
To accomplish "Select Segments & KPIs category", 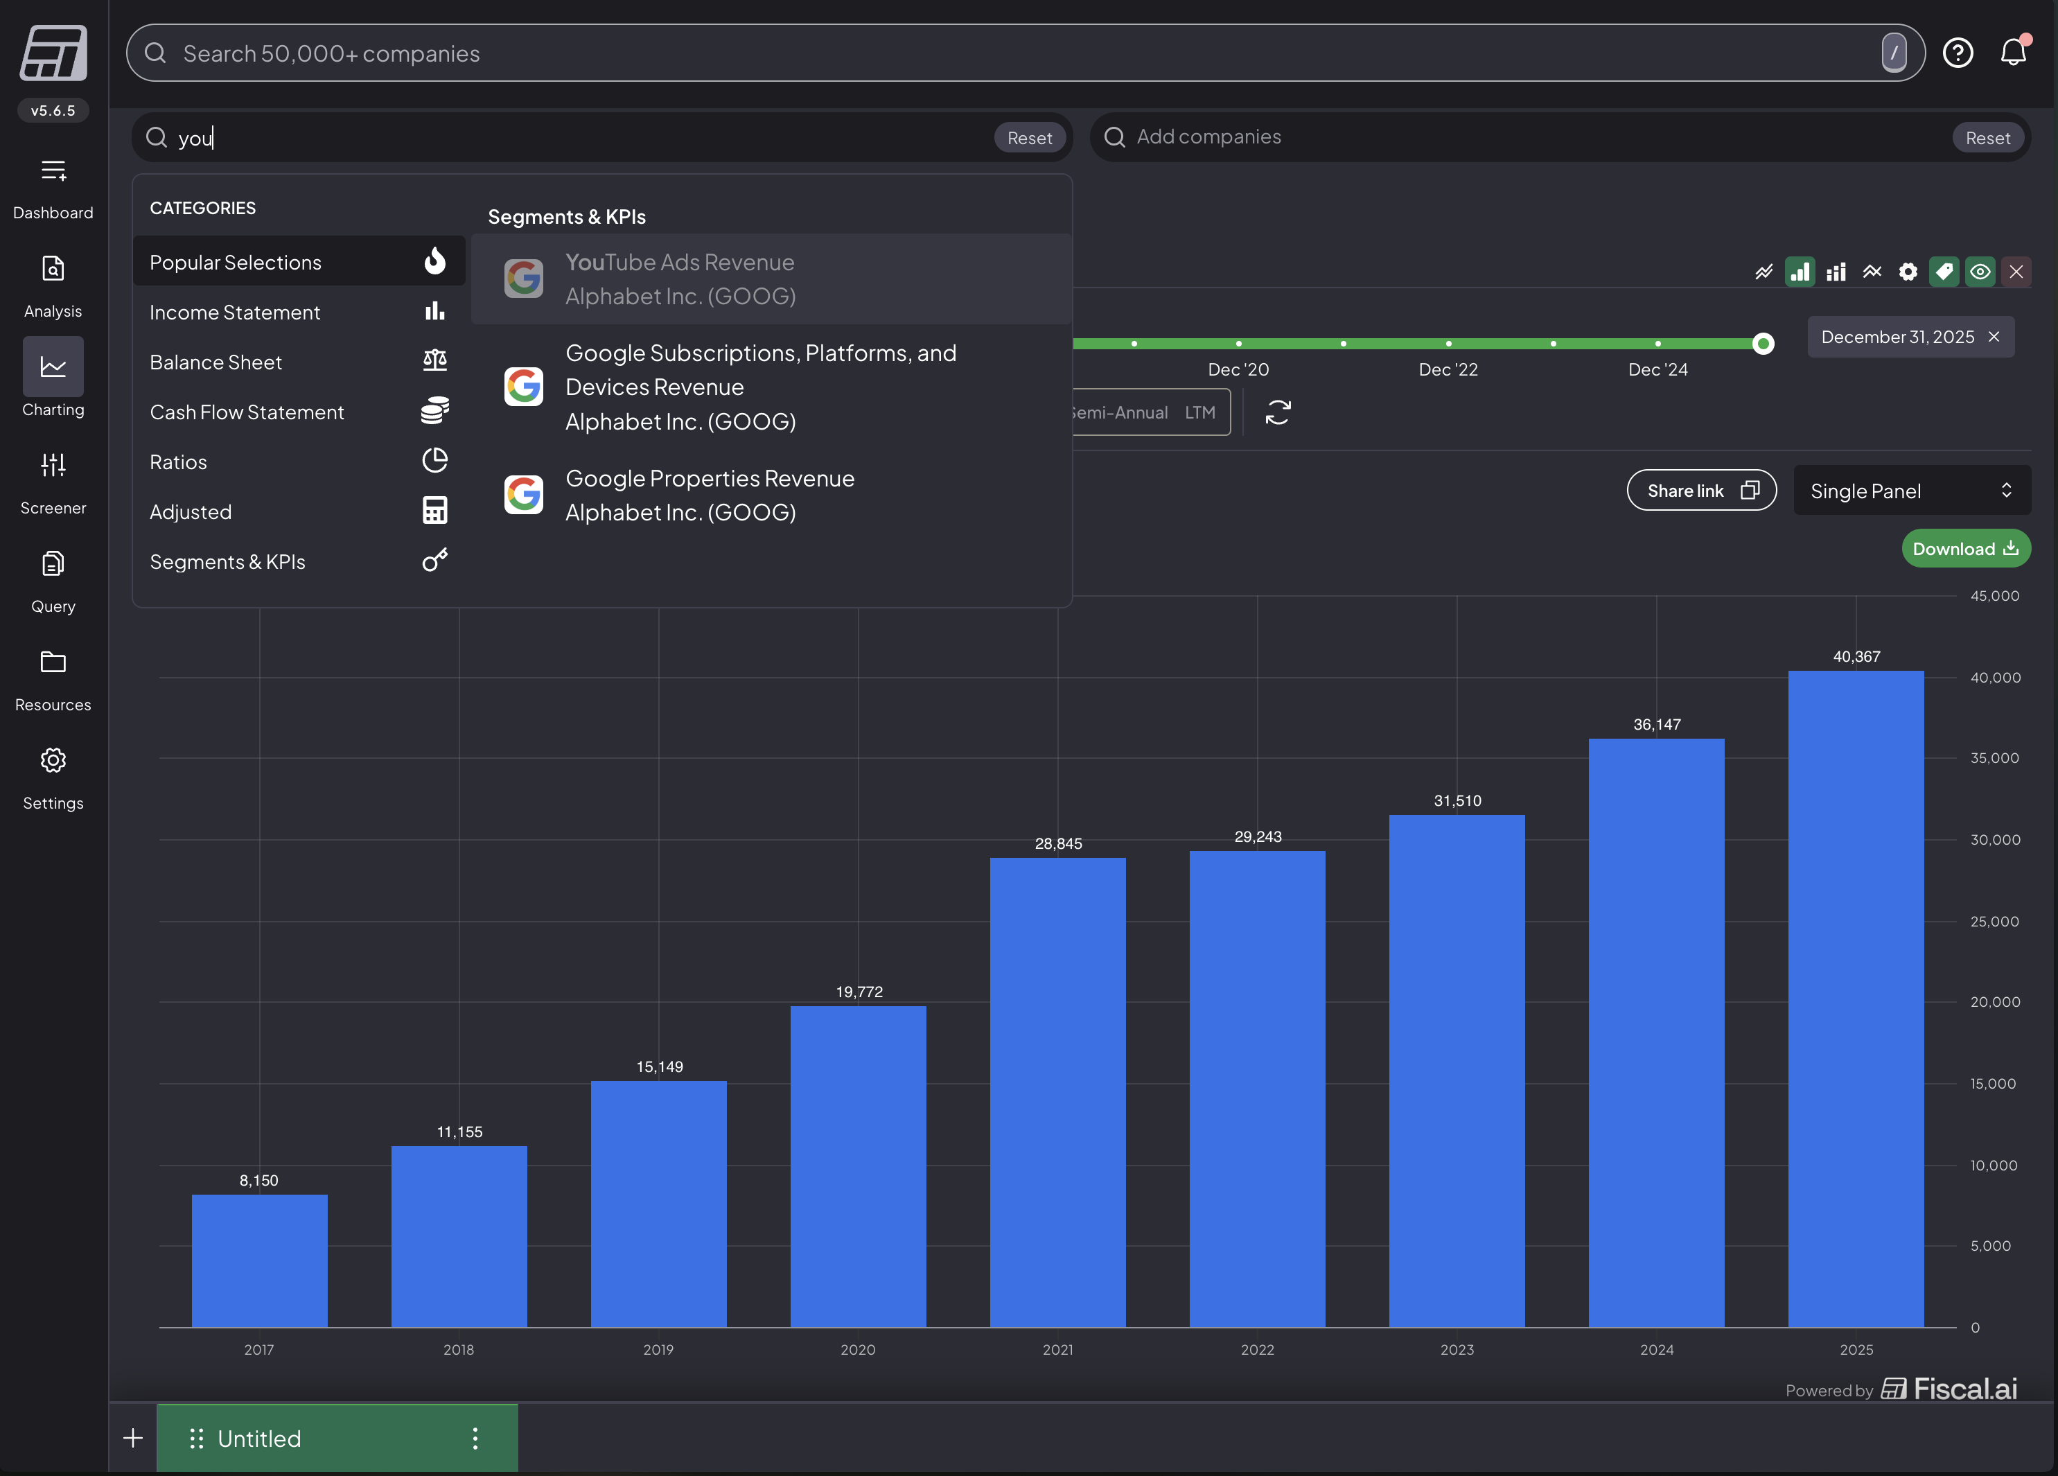I will coord(299,561).
